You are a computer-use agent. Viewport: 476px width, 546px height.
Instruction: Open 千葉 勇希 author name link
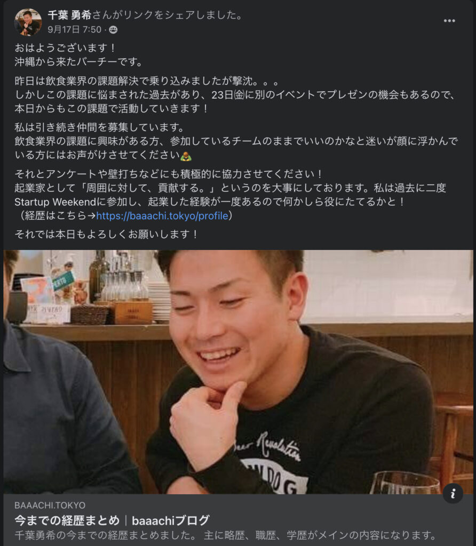point(69,15)
